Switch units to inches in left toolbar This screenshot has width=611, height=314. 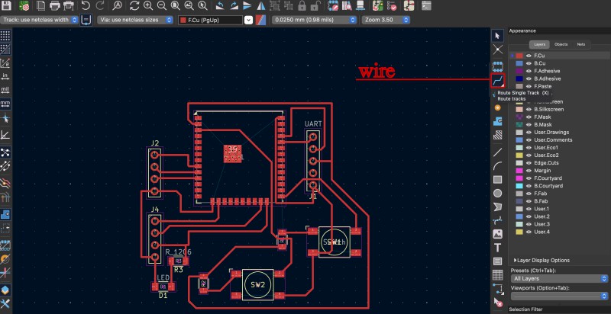pyautogui.click(x=5, y=76)
